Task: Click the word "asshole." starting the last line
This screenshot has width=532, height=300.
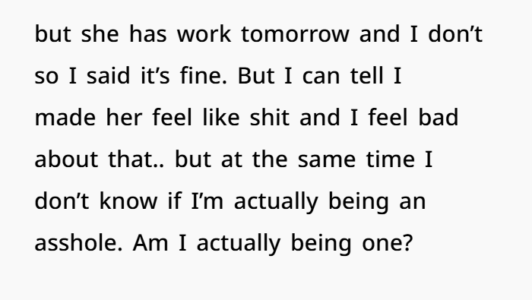Action: click(79, 242)
